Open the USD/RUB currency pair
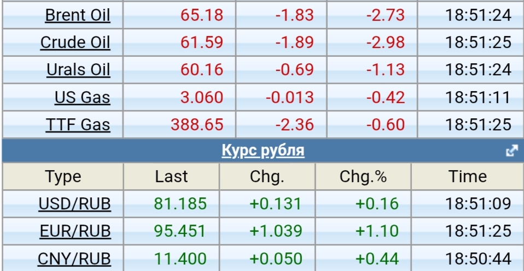The height and width of the screenshot is (271, 524). (74, 204)
